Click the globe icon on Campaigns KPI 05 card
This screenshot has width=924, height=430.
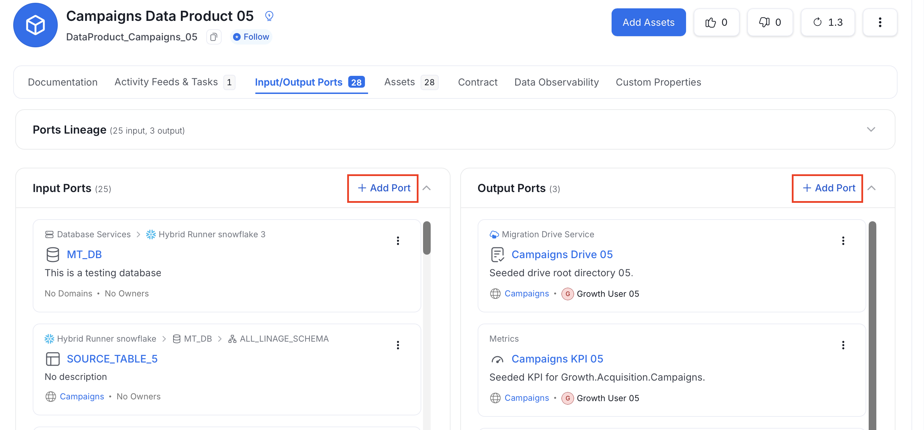tap(495, 398)
